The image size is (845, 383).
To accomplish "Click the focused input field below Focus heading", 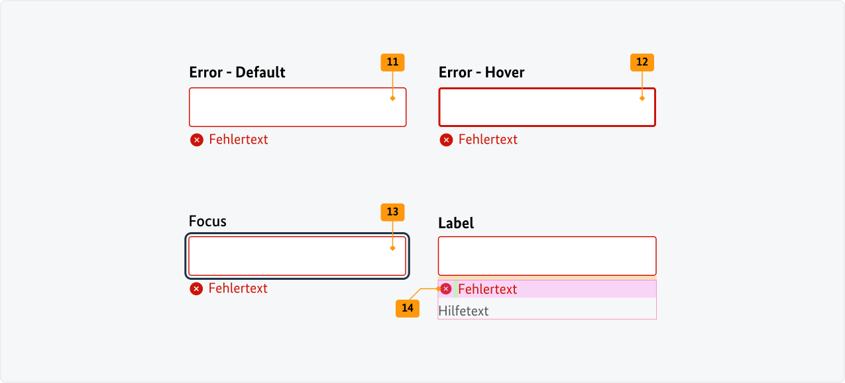I will coord(297,255).
